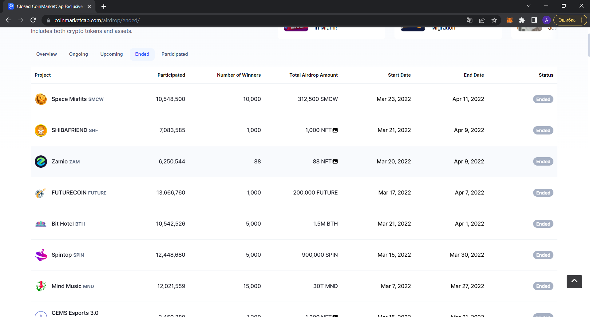
Task: Switch to the Ongoing airdrops tab
Action: point(78,54)
